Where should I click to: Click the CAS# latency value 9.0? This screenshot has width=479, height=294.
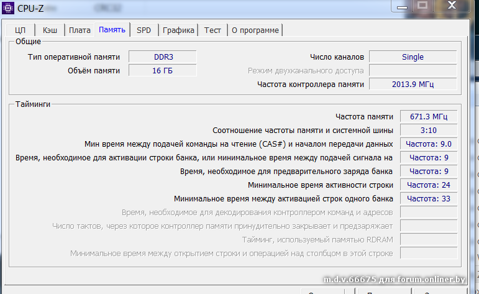[429, 144]
